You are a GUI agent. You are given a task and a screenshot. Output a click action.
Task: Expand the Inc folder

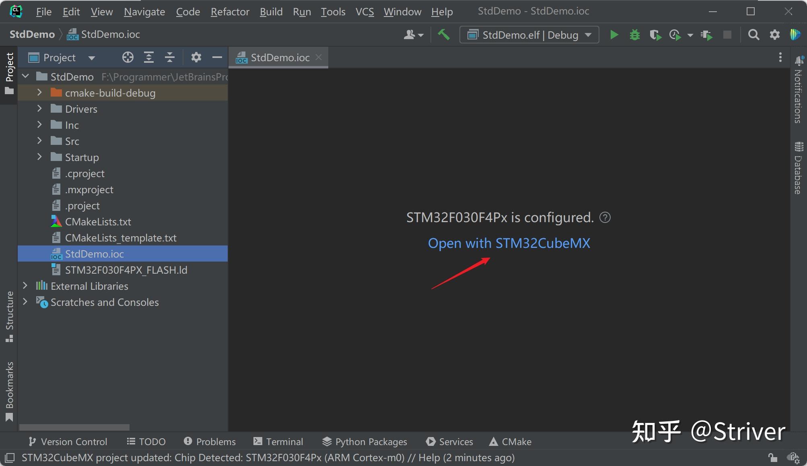(x=39, y=125)
